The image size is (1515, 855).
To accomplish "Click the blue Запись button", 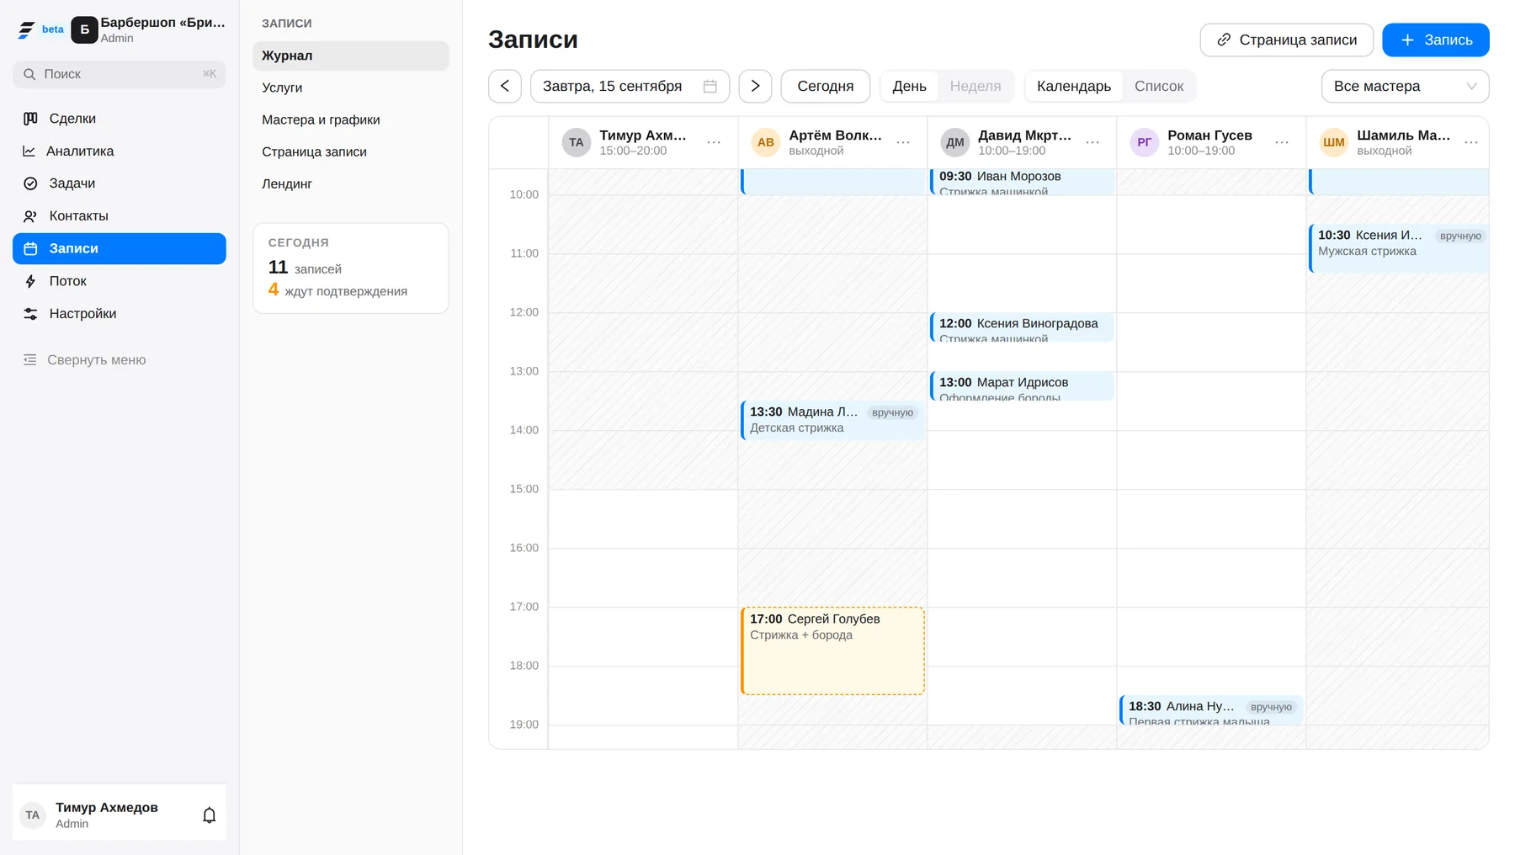I will point(1436,40).
